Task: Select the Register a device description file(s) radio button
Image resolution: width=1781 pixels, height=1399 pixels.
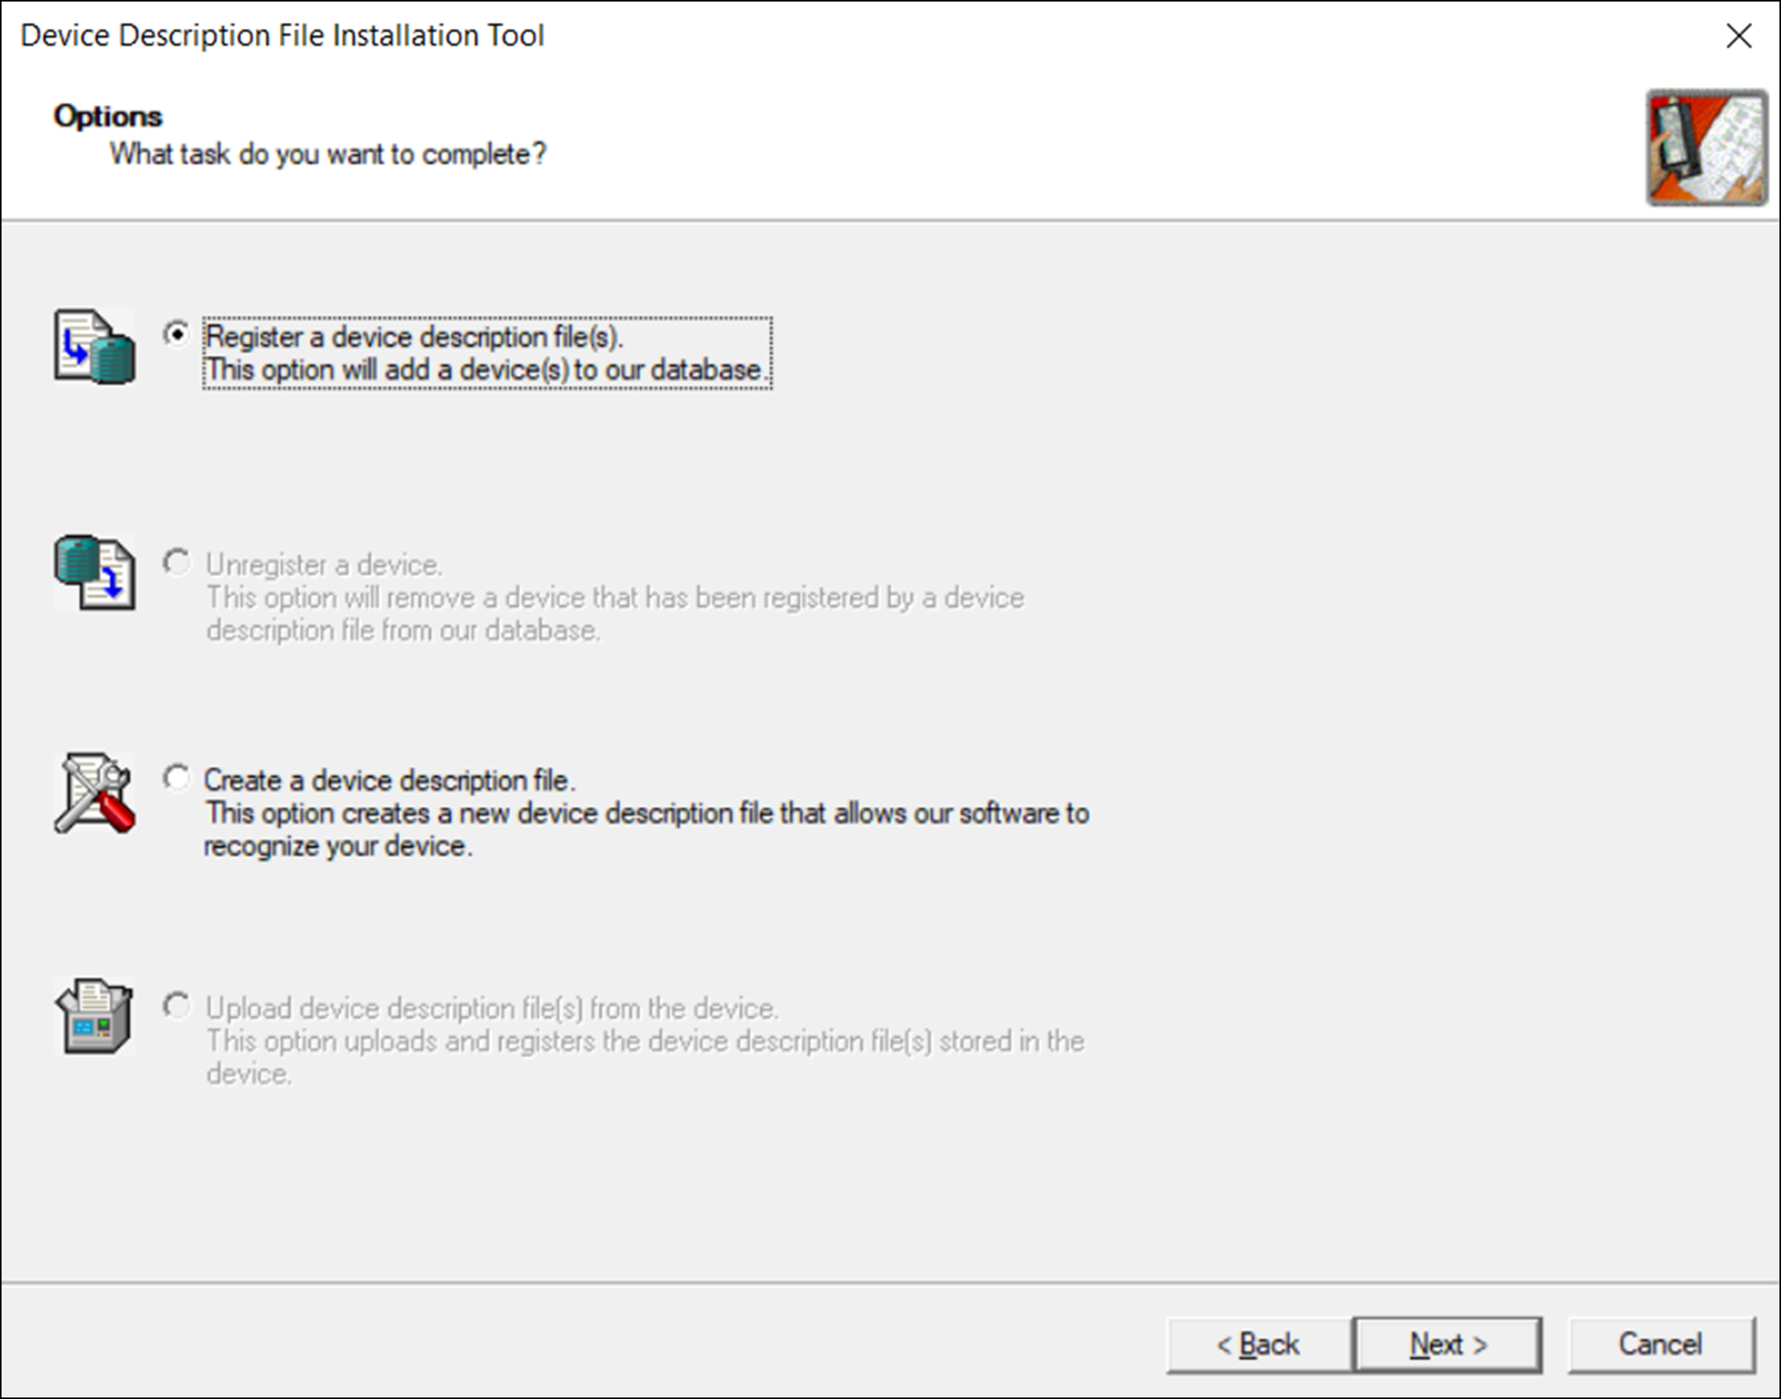Action: click(176, 334)
